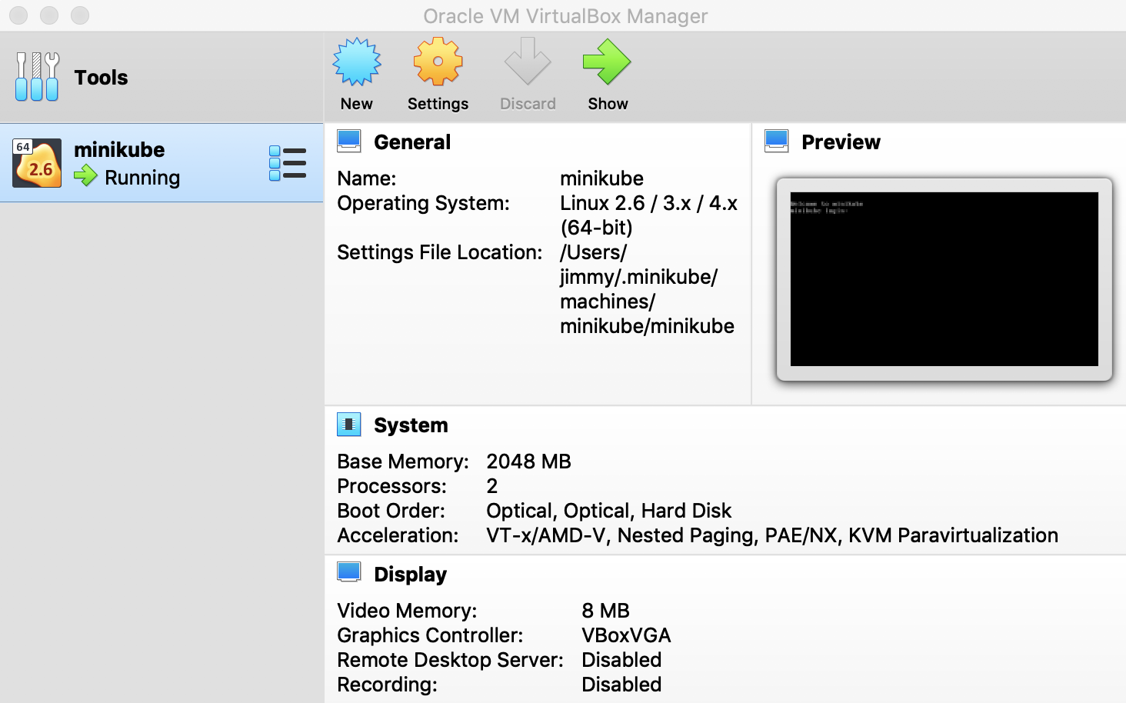Screen dimensions: 1126x703
Task: Click the System section chip icon
Action: click(x=349, y=424)
